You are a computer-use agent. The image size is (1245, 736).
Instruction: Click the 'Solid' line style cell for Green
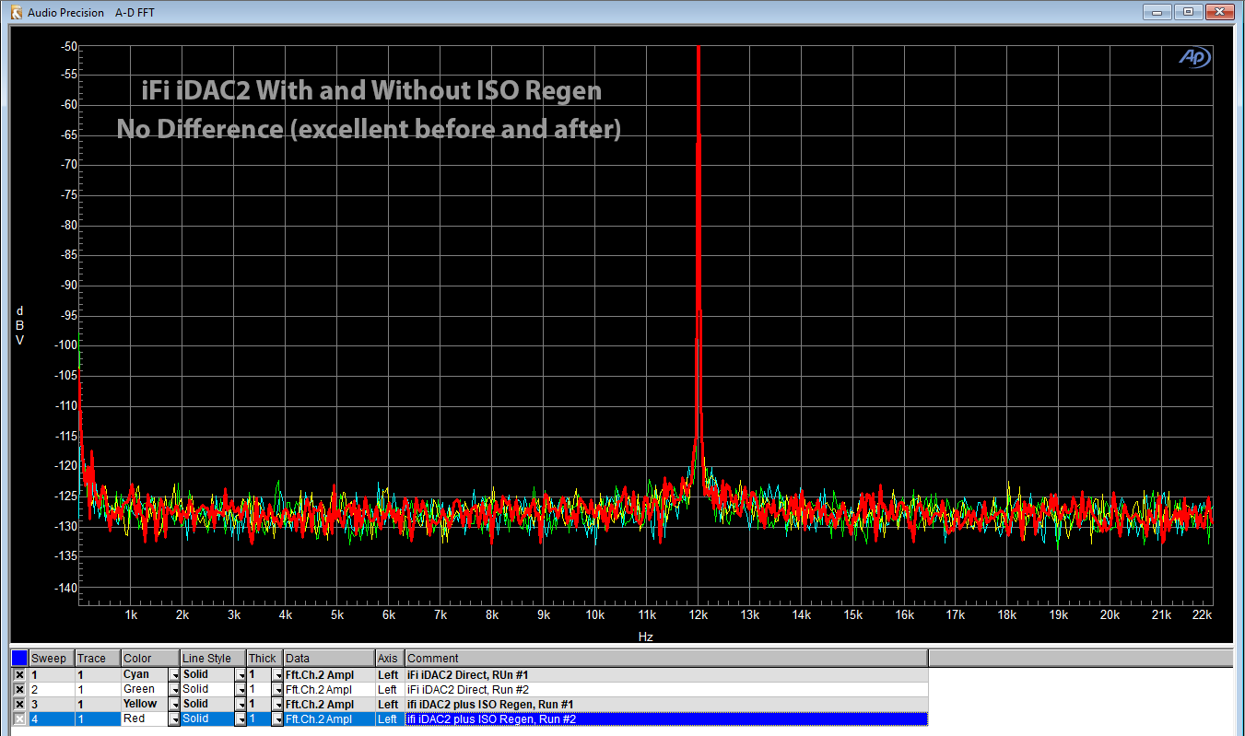pyautogui.click(x=206, y=689)
